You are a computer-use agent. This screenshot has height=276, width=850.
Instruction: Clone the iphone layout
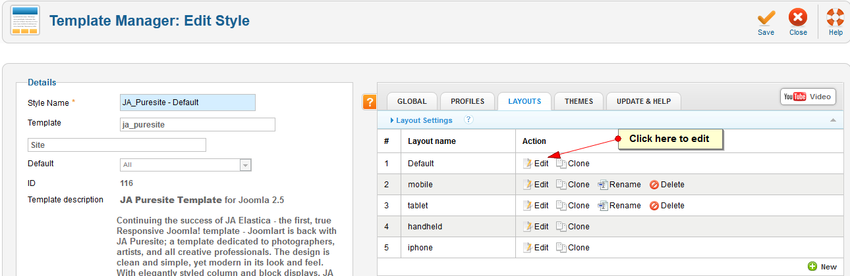tap(573, 248)
